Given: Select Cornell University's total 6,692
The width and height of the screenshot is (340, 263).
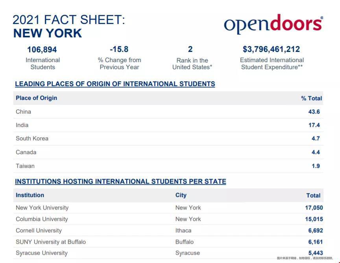Looking at the screenshot, I should (x=316, y=230).
